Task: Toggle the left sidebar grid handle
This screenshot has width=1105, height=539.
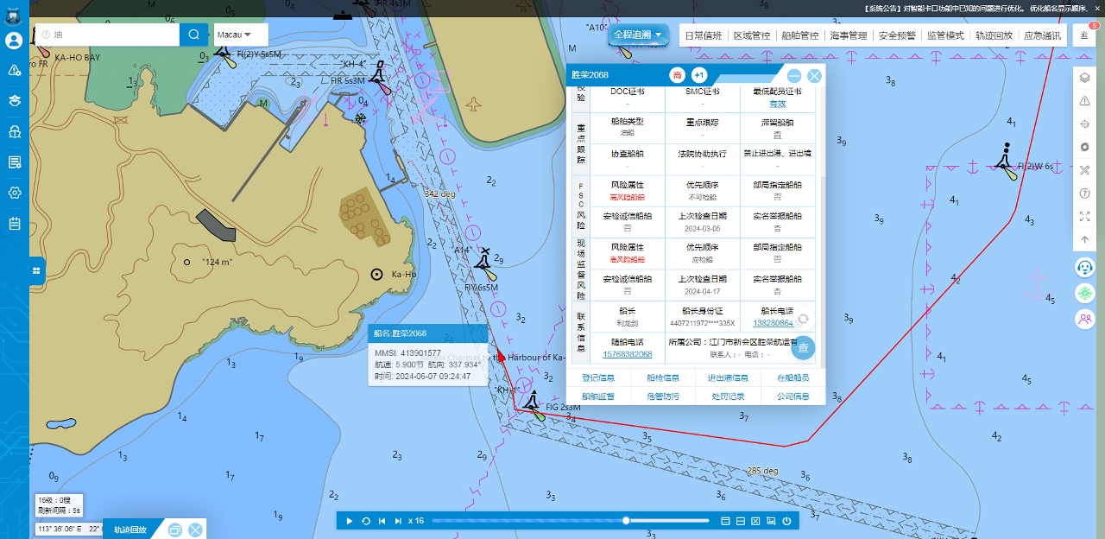Action: coord(37,271)
